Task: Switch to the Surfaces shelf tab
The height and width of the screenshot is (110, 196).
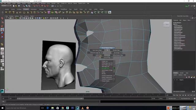Action: pyautogui.click(x=19, y=9)
